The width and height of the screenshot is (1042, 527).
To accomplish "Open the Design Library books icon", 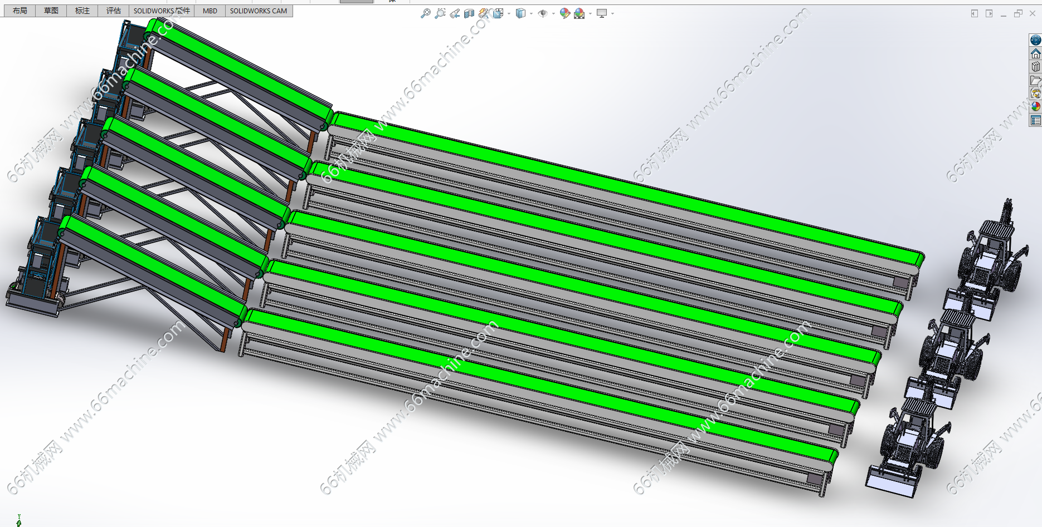I will point(1035,67).
